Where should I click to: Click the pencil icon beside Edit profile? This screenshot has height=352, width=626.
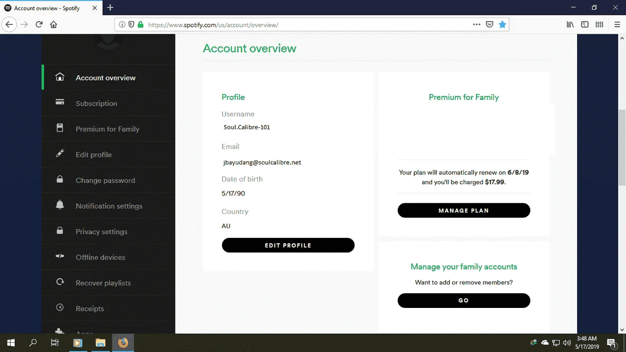tap(60, 154)
